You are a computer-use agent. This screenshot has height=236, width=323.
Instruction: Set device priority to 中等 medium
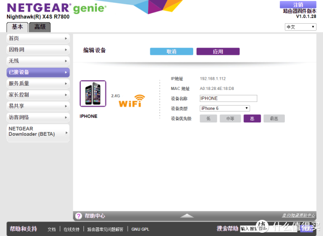(230, 119)
